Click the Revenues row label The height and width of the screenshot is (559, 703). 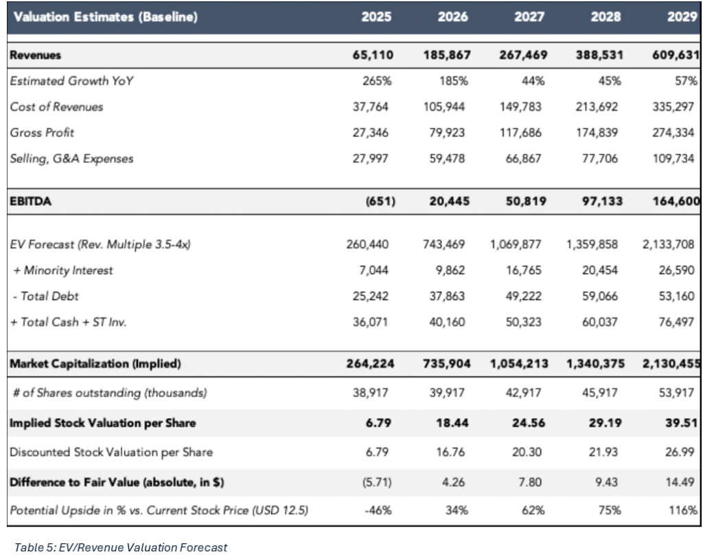coord(36,55)
